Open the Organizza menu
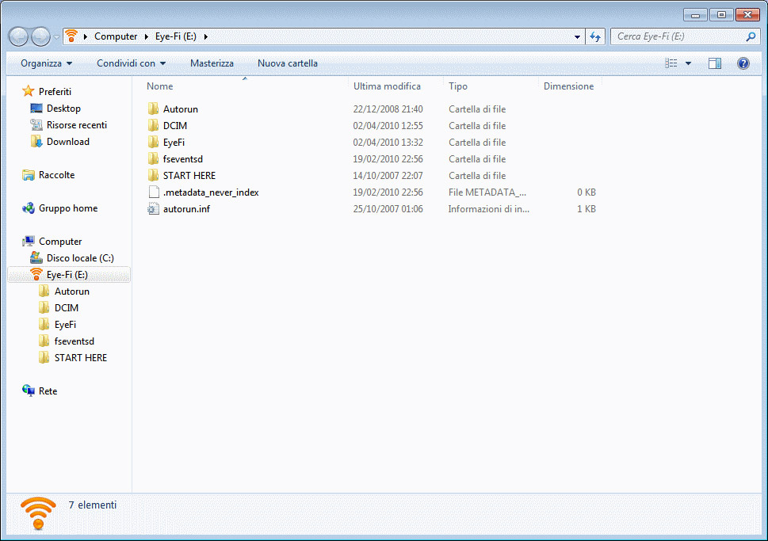Screen dimensions: 768x541 [46, 63]
